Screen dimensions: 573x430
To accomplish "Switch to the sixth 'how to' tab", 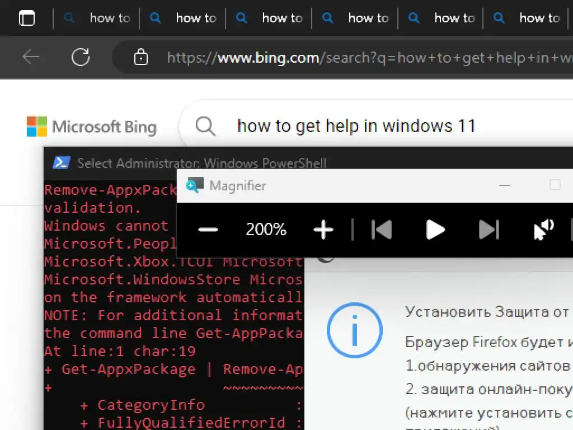I will point(526,18).
